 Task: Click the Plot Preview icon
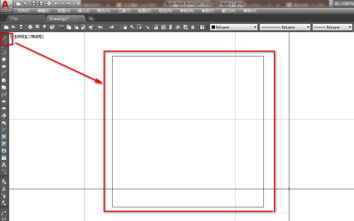[x=38, y=27]
